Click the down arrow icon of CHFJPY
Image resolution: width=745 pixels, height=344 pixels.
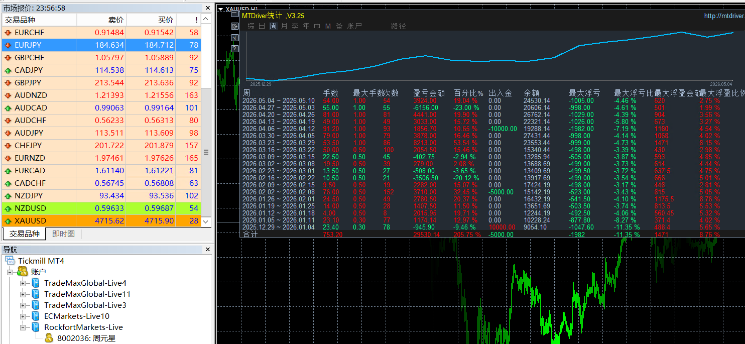(8, 145)
